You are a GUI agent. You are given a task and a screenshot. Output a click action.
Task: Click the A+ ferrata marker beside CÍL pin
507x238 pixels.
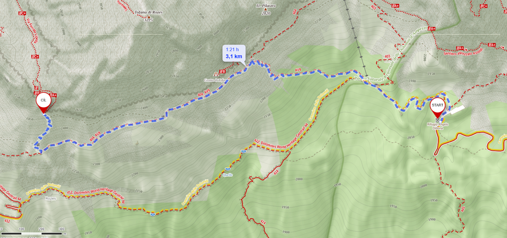[53, 95]
